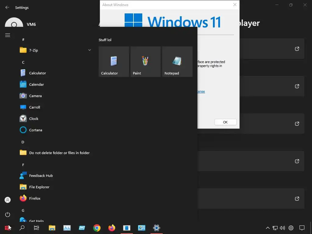Open the user account icon in Start sidebar

coord(8,200)
